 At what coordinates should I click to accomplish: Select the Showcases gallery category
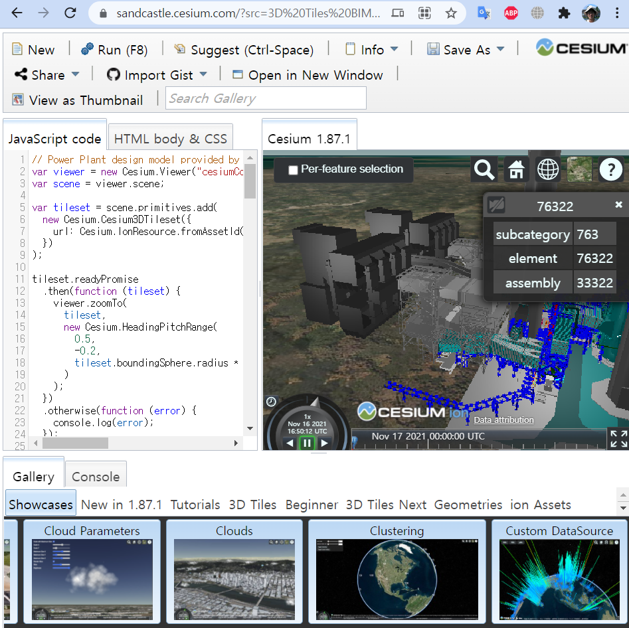(x=41, y=505)
